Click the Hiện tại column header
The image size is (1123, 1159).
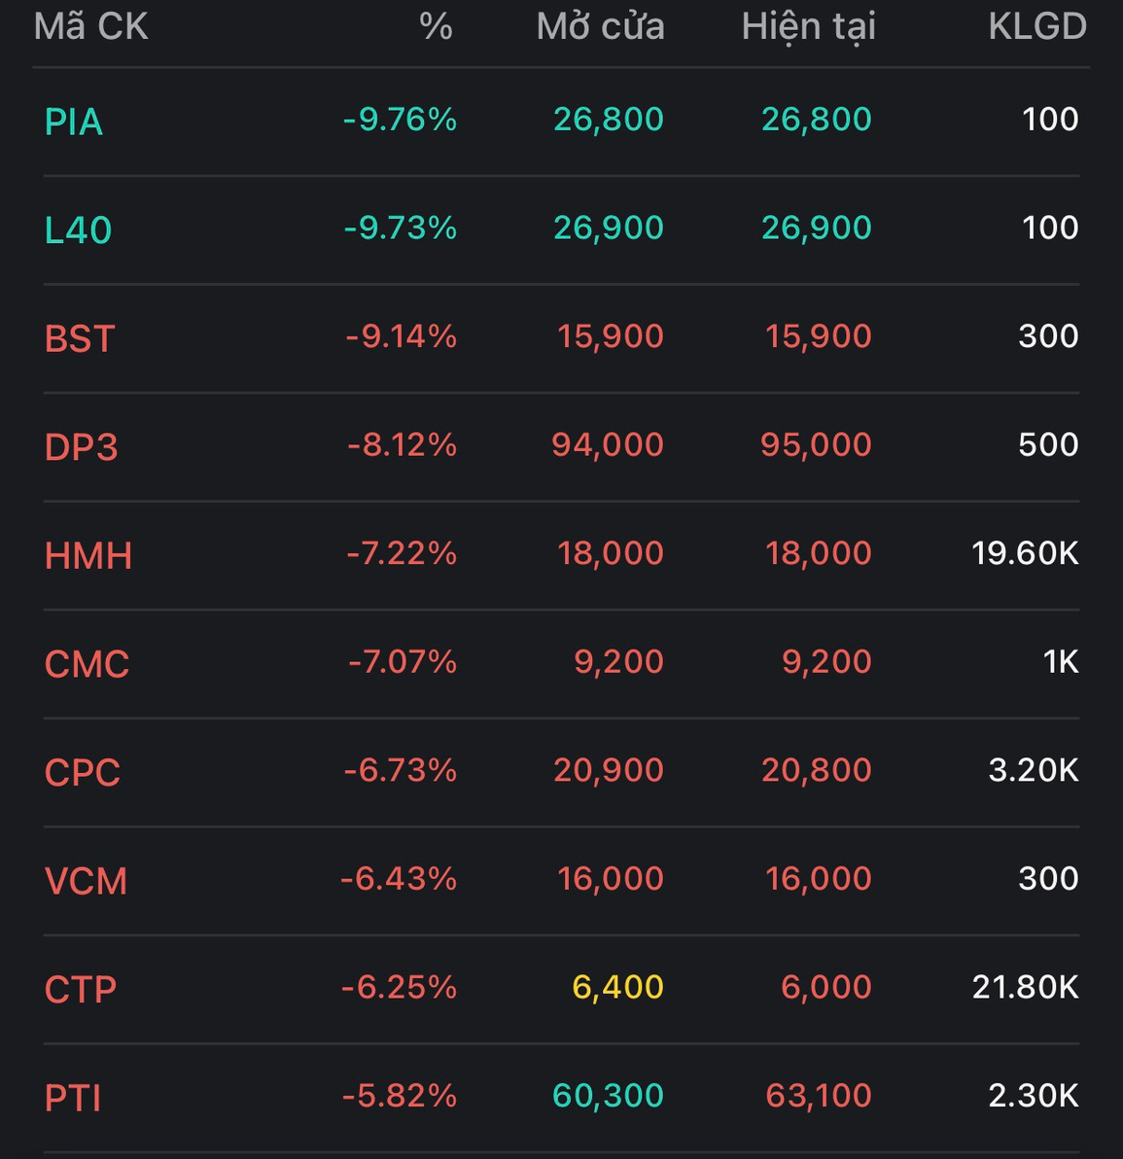pos(808,26)
